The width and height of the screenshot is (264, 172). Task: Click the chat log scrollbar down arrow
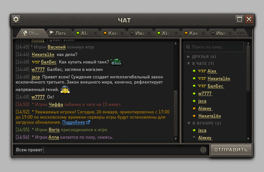(x=176, y=139)
